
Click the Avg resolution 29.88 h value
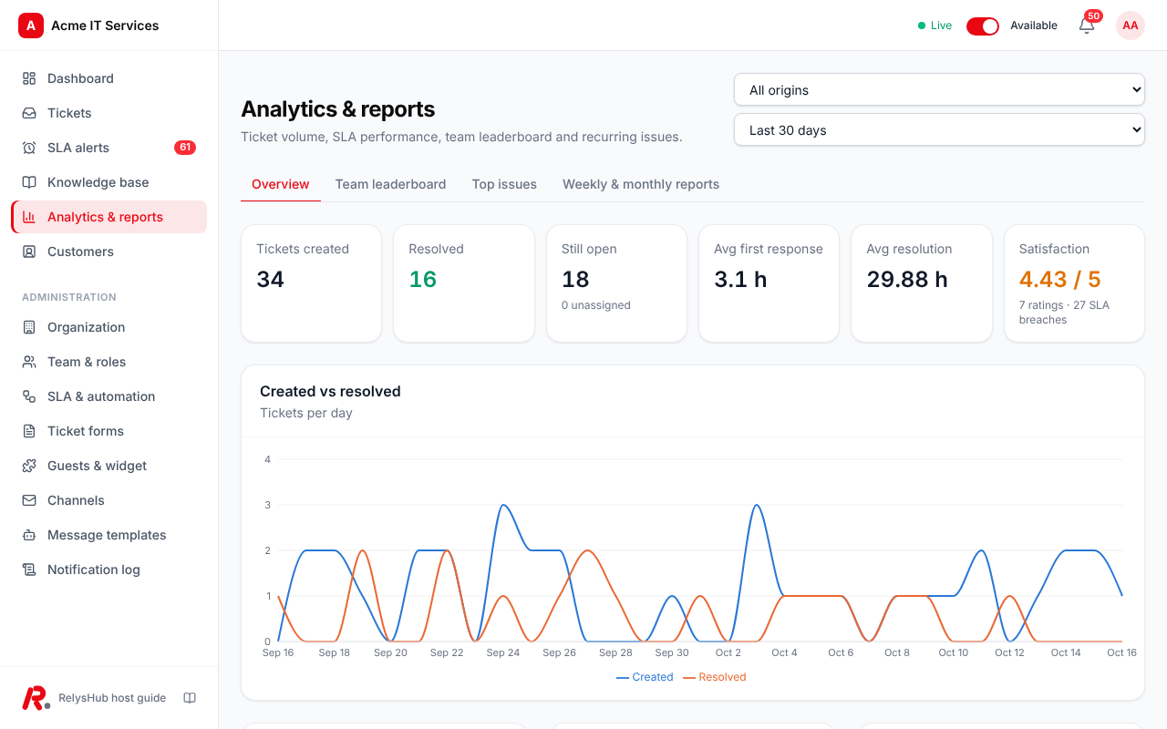point(907,279)
